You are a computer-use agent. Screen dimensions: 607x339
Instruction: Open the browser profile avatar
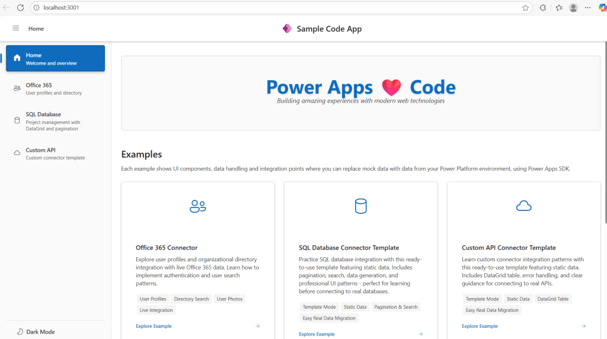573,8
